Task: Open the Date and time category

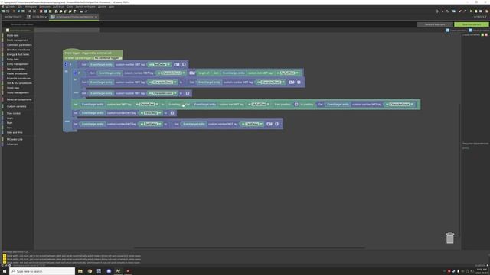Action: tap(15, 132)
